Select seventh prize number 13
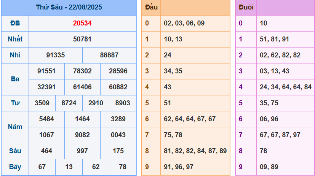Viewport: 315px width, 176px height. coord(69,167)
